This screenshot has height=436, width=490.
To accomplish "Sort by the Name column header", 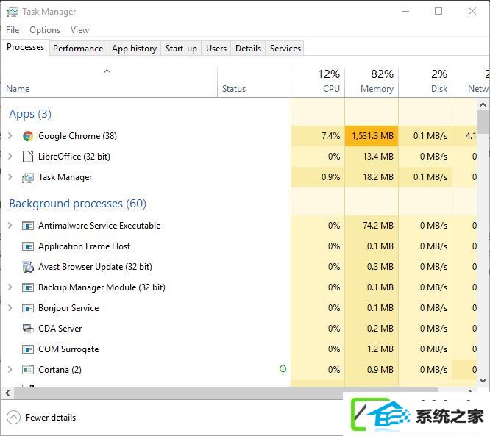I will [x=109, y=82].
